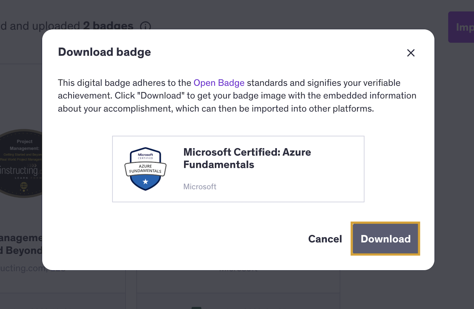
Task: Select the Microsoft Certified: Azure Fundamentals title
Action: 247,158
